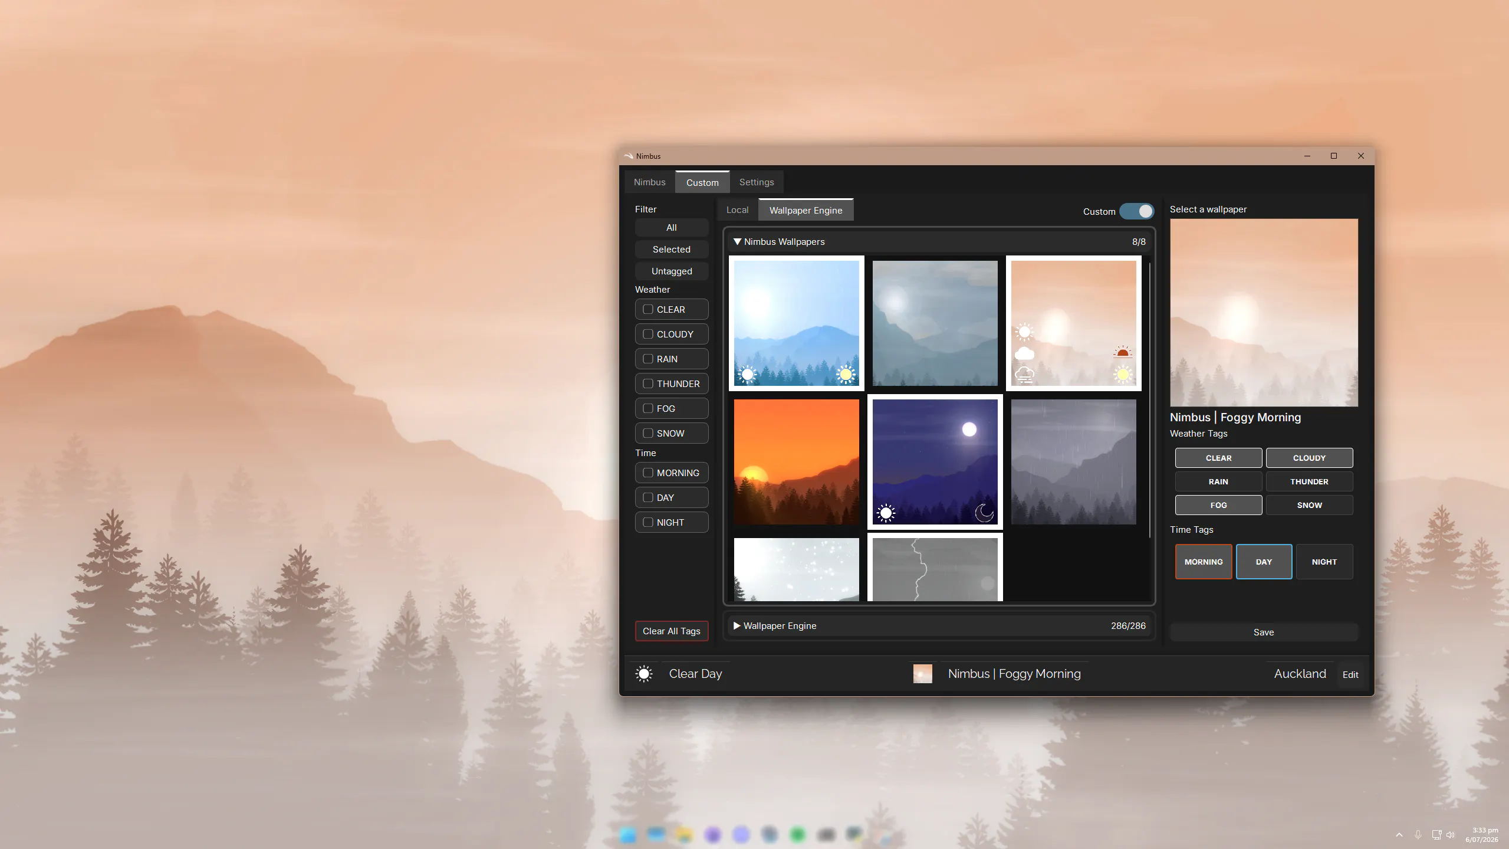Show hidden icons in the system tray
Screen dimensions: 1509x849
click(x=1399, y=835)
